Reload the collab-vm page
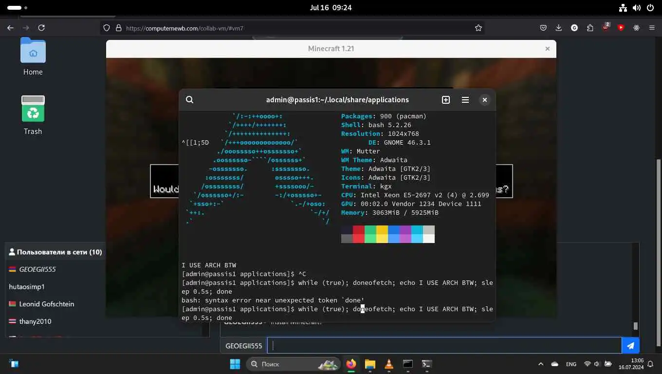The image size is (662, 374). click(41, 28)
